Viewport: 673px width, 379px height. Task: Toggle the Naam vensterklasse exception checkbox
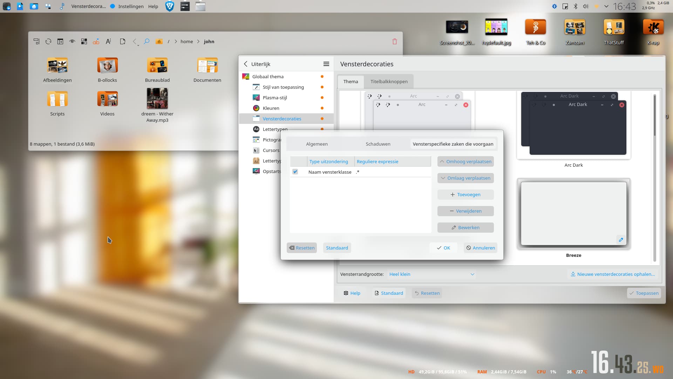[x=295, y=172]
